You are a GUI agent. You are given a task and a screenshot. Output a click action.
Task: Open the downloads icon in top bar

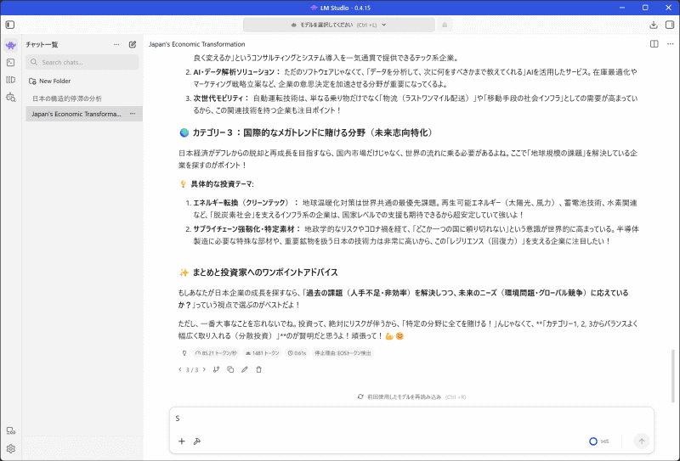[654, 25]
